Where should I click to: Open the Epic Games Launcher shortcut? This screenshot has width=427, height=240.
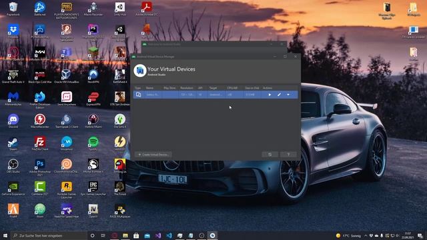point(93,189)
